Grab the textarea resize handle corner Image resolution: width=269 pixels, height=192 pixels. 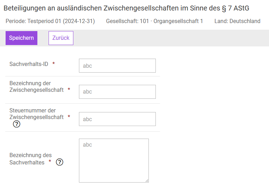(x=147, y=181)
